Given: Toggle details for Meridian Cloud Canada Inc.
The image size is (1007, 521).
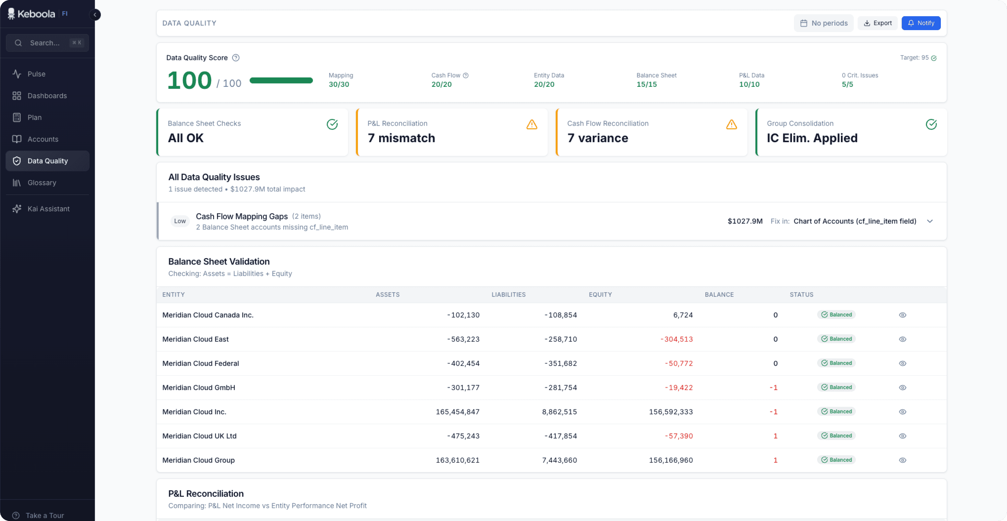Looking at the screenshot, I should tap(902, 315).
